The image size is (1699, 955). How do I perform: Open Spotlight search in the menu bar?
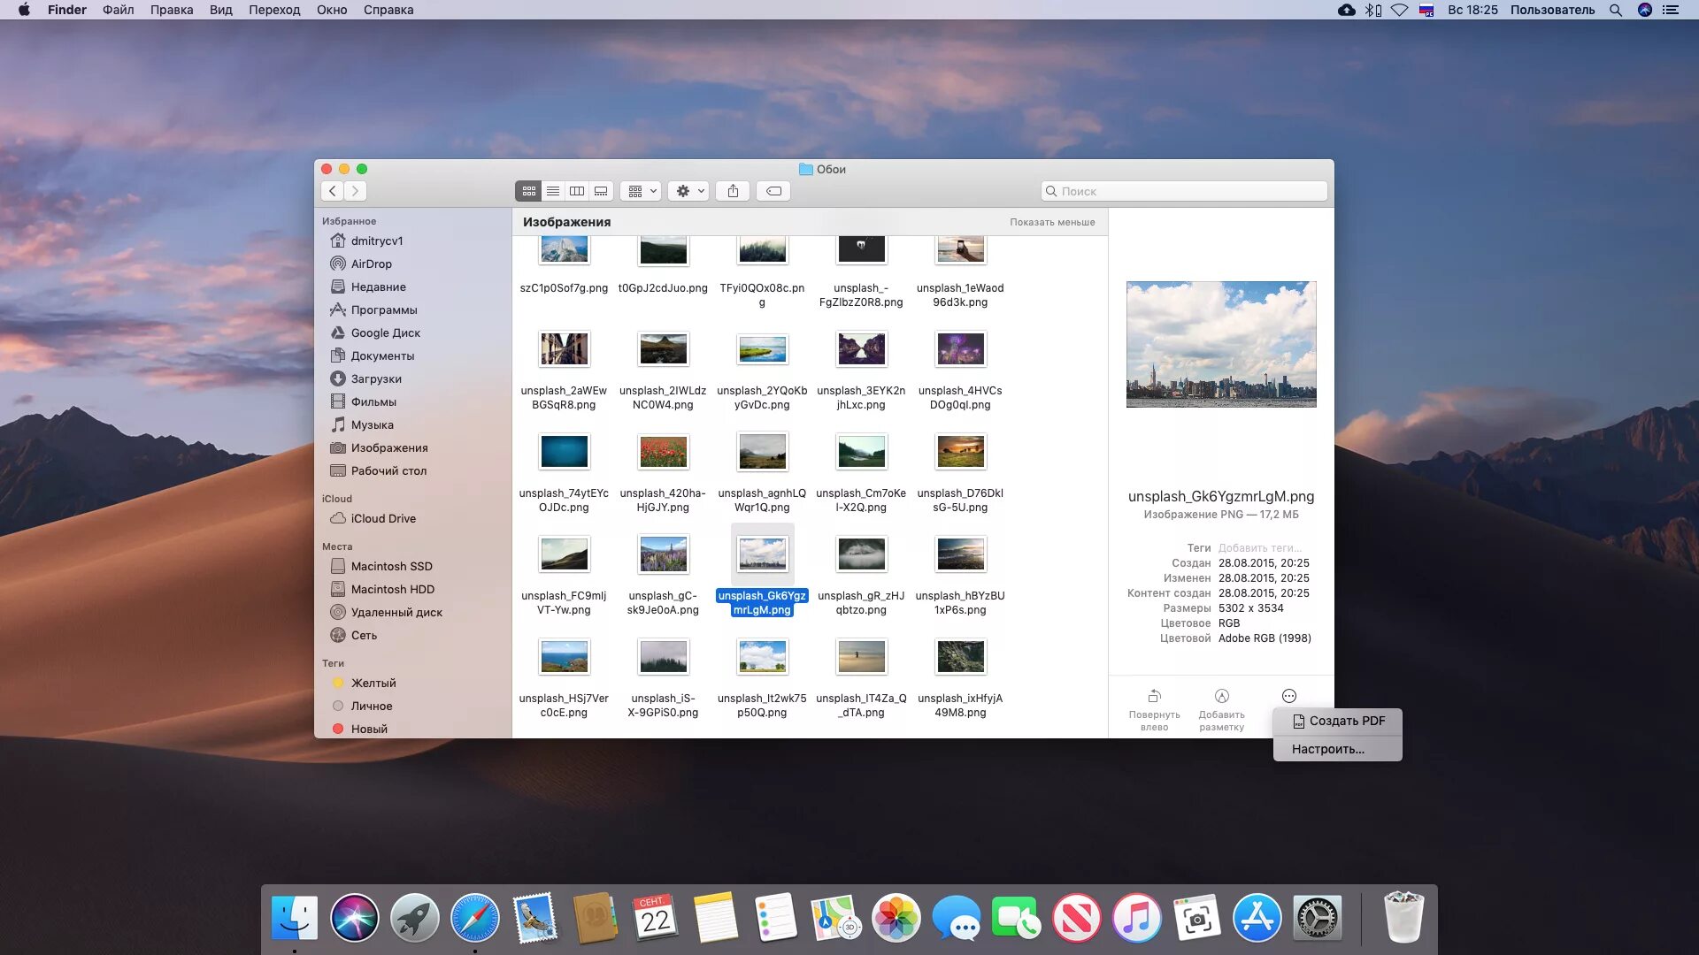[1616, 10]
